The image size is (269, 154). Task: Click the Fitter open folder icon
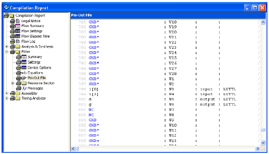[18, 52]
